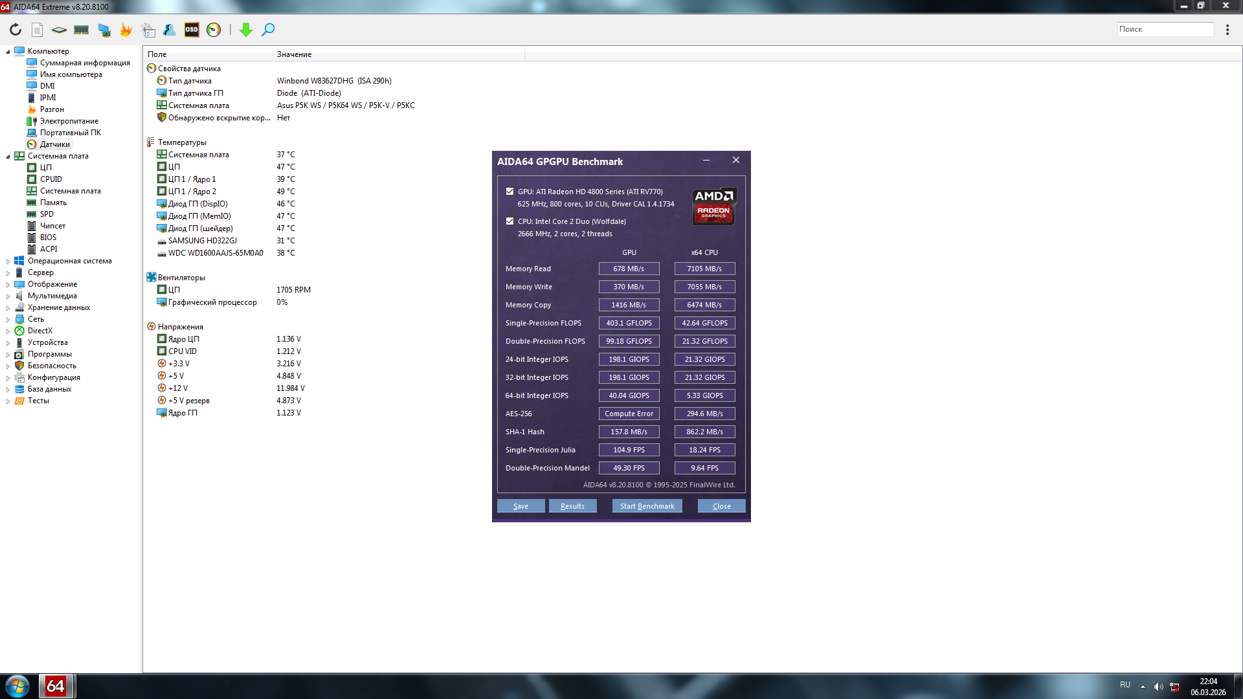Launch the flame stability test icon
This screenshot has height=699, width=1243.
126,30
